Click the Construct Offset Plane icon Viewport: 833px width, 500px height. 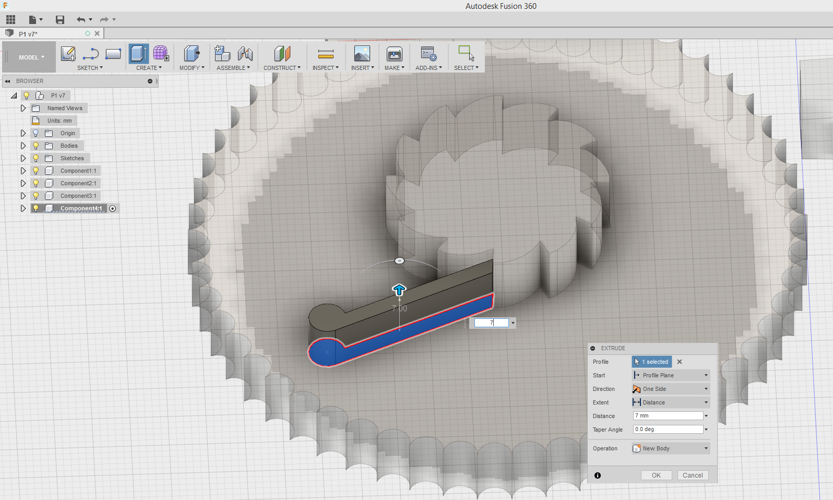[x=282, y=53]
